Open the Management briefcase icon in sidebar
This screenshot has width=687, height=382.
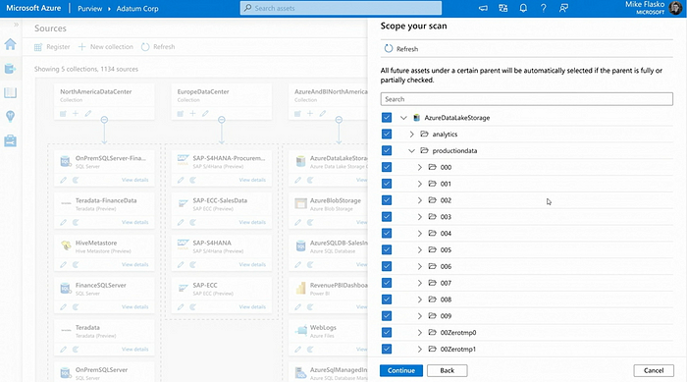coord(10,140)
